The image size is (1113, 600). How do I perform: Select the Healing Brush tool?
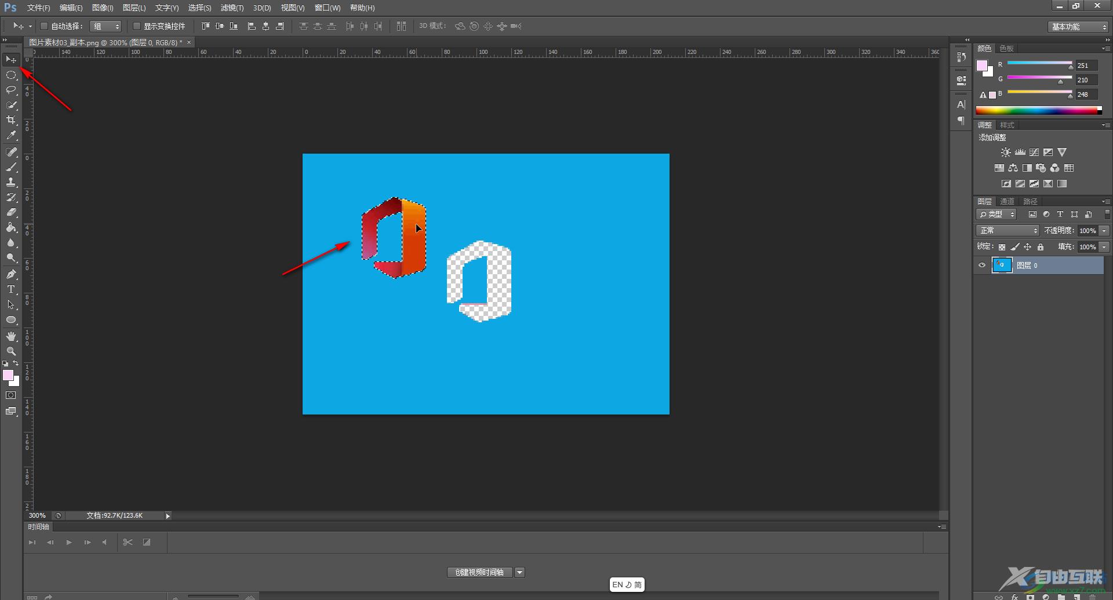click(x=11, y=152)
